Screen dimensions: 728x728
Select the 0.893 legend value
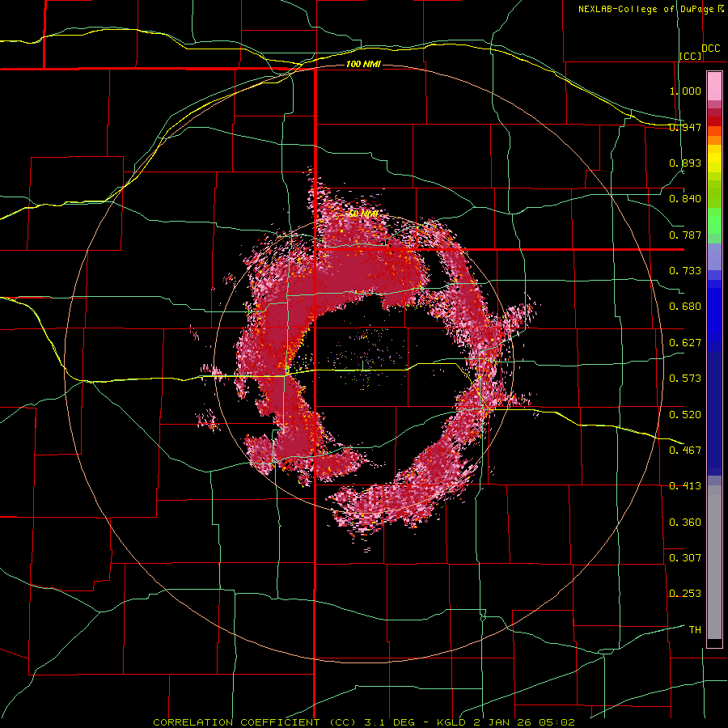point(685,163)
